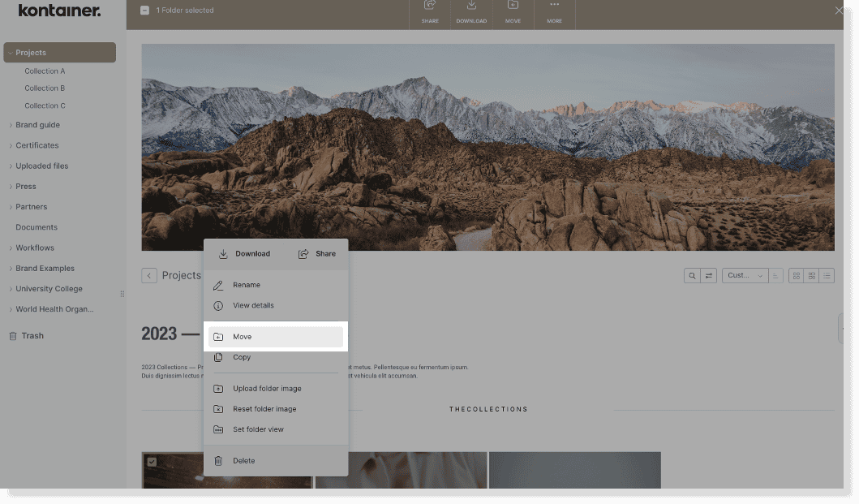The width and height of the screenshot is (859, 504).
Task: Toggle the selection checkbox next to '1 Folder selected'
Action: click(x=144, y=10)
